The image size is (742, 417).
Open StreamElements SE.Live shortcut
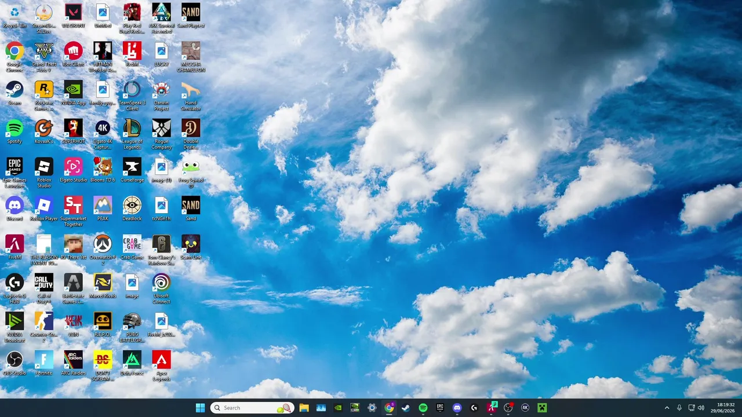[44, 19]
